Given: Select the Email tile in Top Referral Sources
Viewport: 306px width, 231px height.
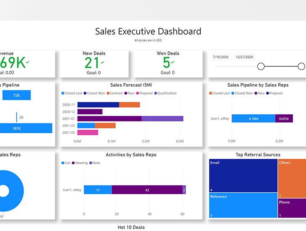Looking at the screenshot, I should pyautogui.click(x=243, y=175).
